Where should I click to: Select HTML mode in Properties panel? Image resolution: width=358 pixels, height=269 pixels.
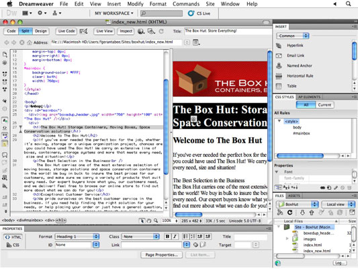coord(13,237)
